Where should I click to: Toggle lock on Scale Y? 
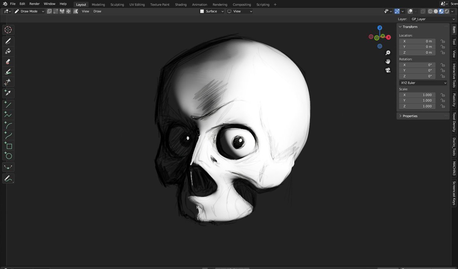[x=442, y=101]
